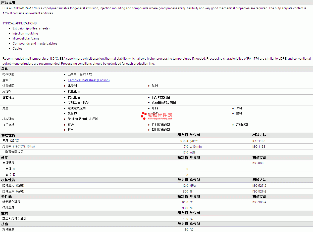This screenshot has height=232, width=313.
Task: Click the 硬度 section header
Action: [5, 158]
